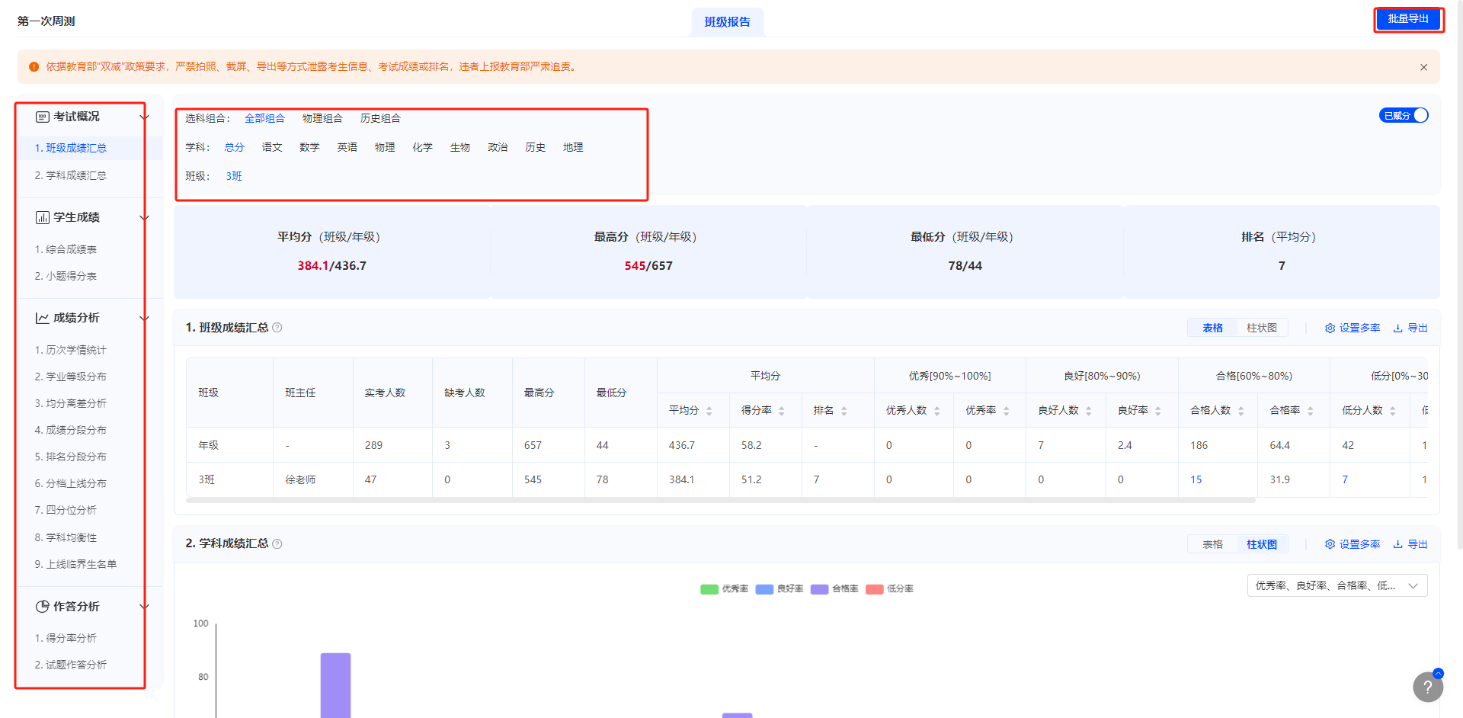Open 1. 综合成绩表 in sidebar
1463x718 pixels.
pos(66,249)
